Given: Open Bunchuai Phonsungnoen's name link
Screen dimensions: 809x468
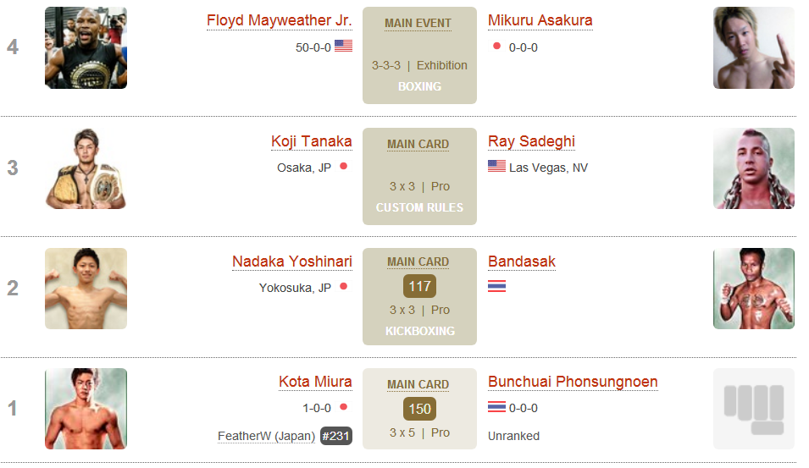Looking at the screenshot, I should click(x=573, y=382).
